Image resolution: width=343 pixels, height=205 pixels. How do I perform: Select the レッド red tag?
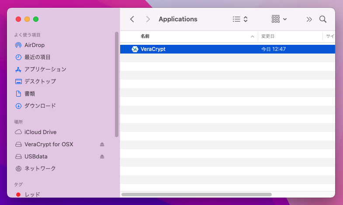32,195
